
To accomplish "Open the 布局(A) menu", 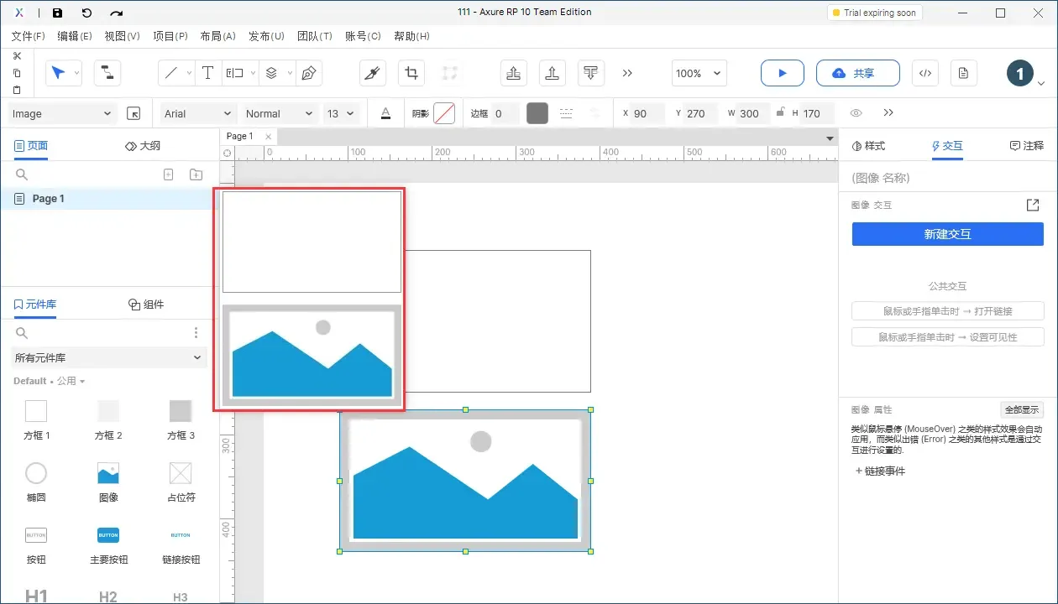I will coord(217,36).
